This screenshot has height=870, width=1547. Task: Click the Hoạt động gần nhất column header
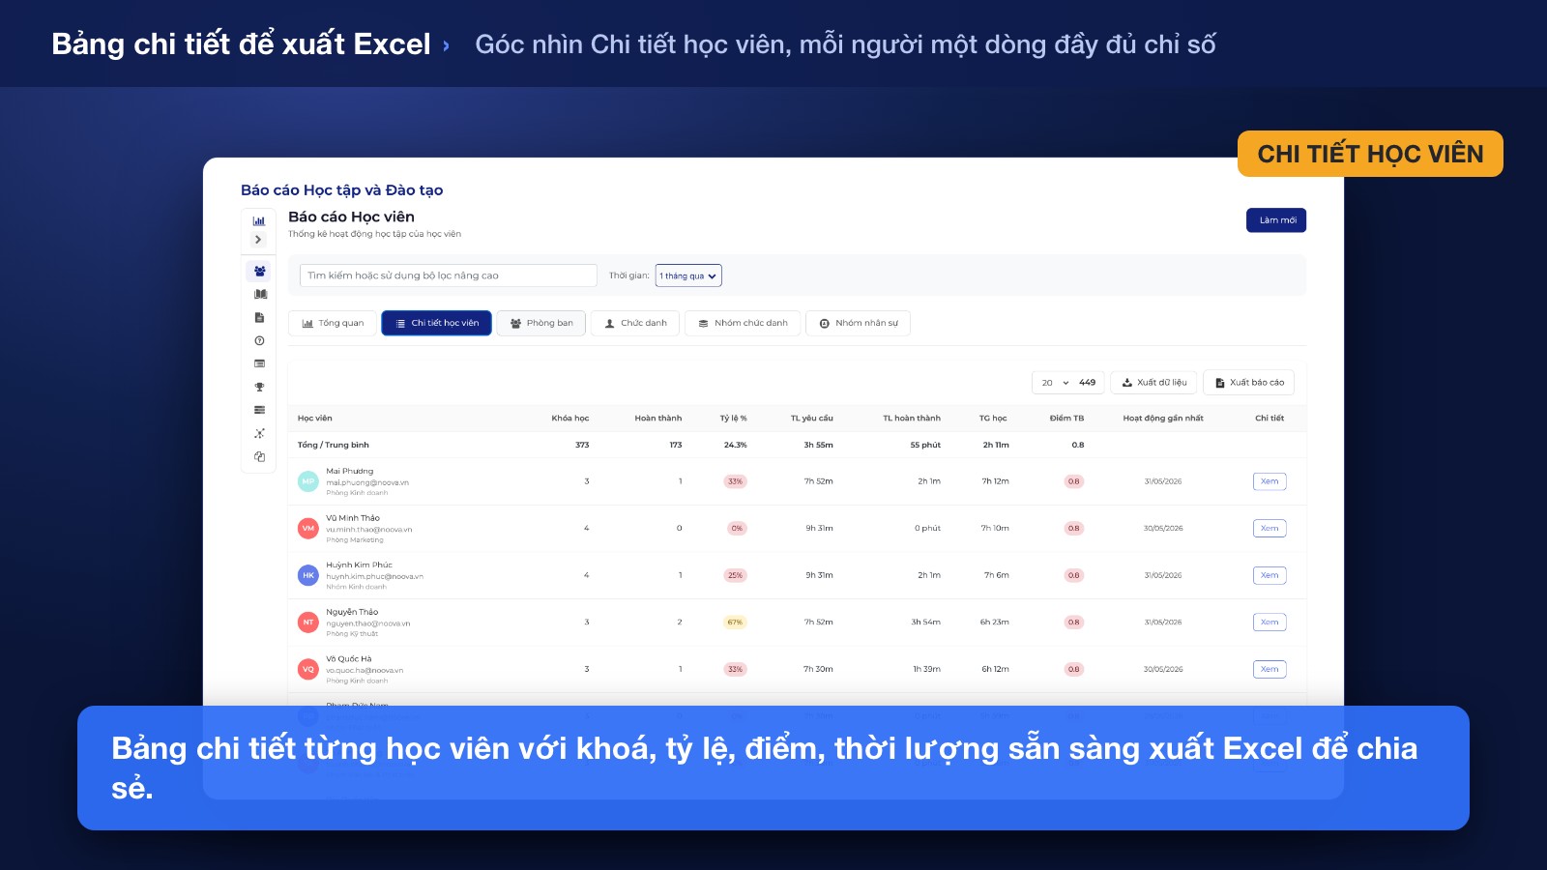coord(1163,419)
